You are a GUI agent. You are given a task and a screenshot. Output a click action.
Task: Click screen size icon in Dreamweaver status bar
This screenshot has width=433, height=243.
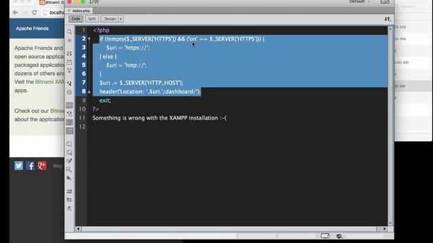[325, 236]
